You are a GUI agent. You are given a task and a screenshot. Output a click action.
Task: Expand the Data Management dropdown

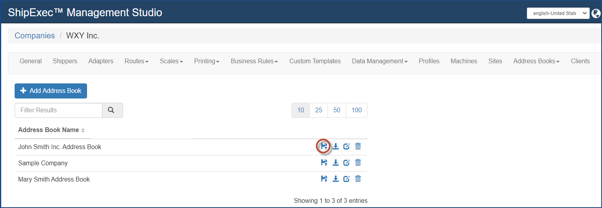(380, 61)
